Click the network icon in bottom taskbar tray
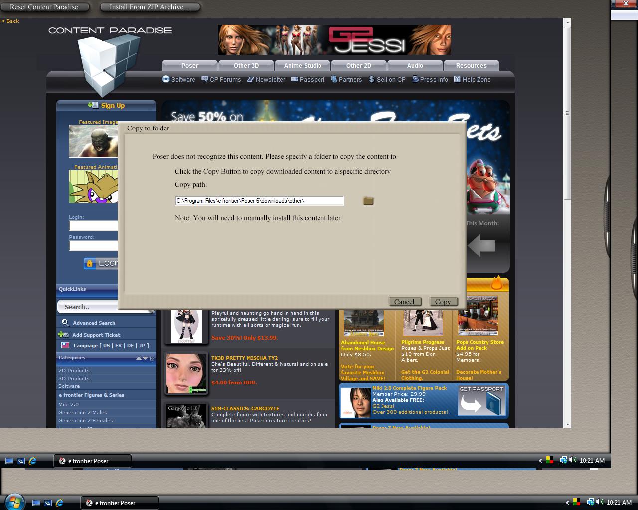638x510 pixels. 590,502
